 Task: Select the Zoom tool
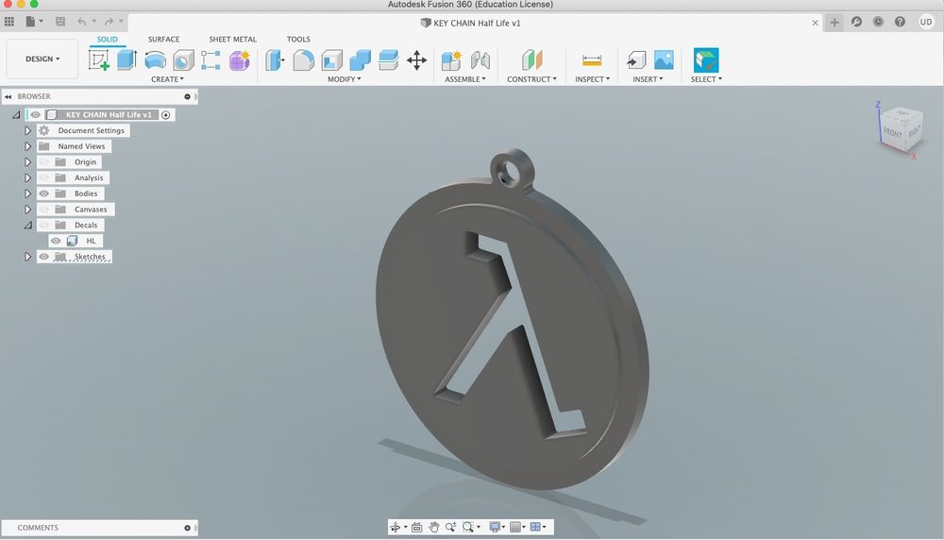coord(450,528)
